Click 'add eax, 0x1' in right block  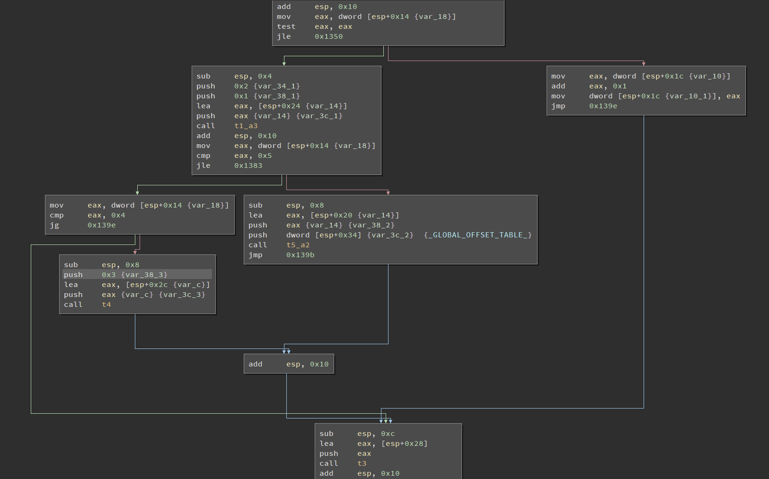coord(589,86)
